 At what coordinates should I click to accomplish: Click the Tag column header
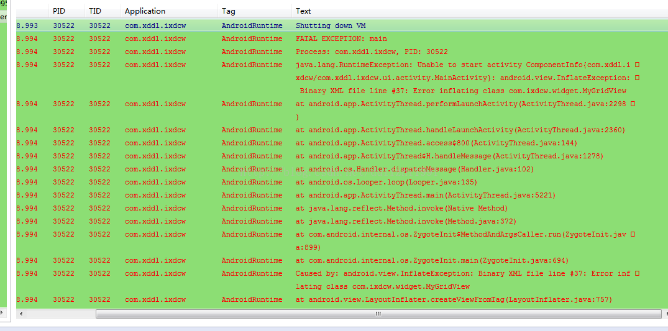coord(227,11)
